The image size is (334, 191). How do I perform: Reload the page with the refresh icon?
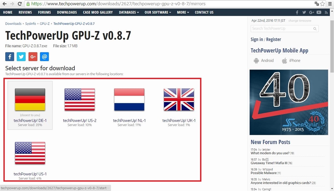pos(20,4)
